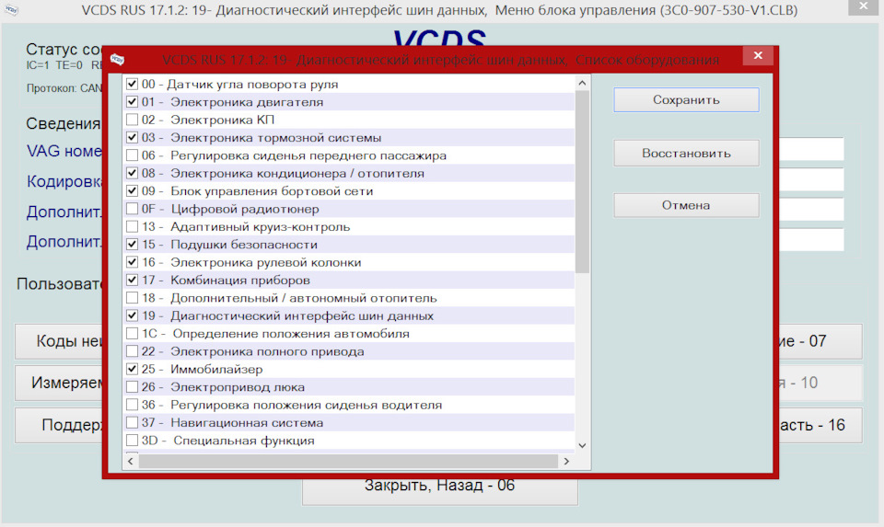Click the horizontal scroll left arrow
884x527 pixels.
click(x=131, y=461)
